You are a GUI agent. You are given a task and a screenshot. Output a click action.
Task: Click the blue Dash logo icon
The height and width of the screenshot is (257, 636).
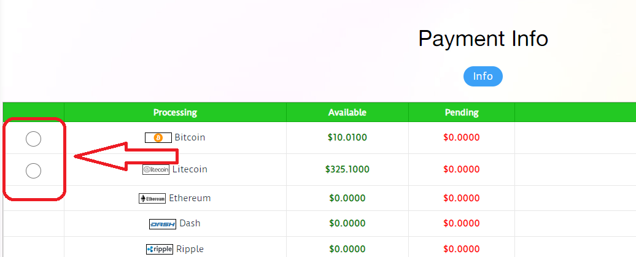163,224
